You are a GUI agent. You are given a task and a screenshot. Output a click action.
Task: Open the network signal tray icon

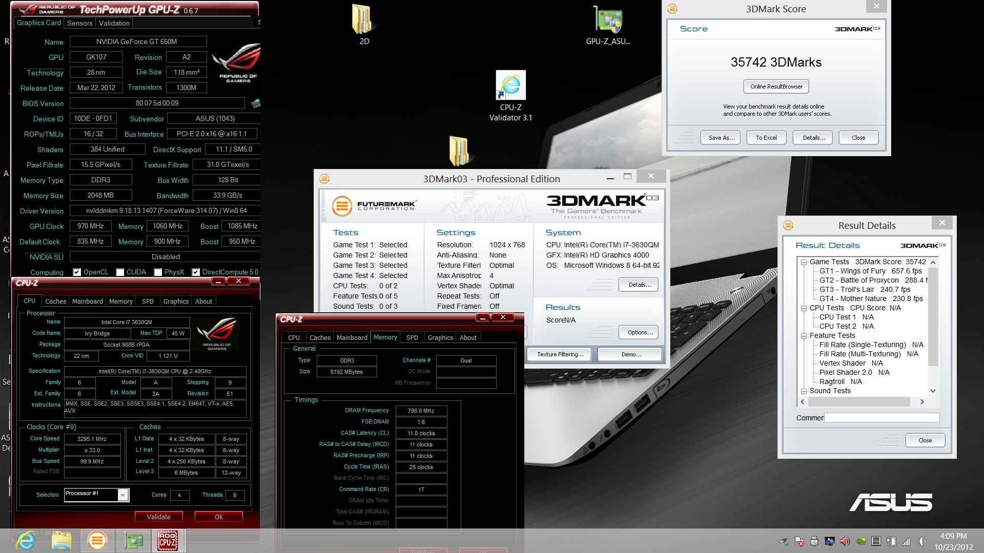[907, 541]
